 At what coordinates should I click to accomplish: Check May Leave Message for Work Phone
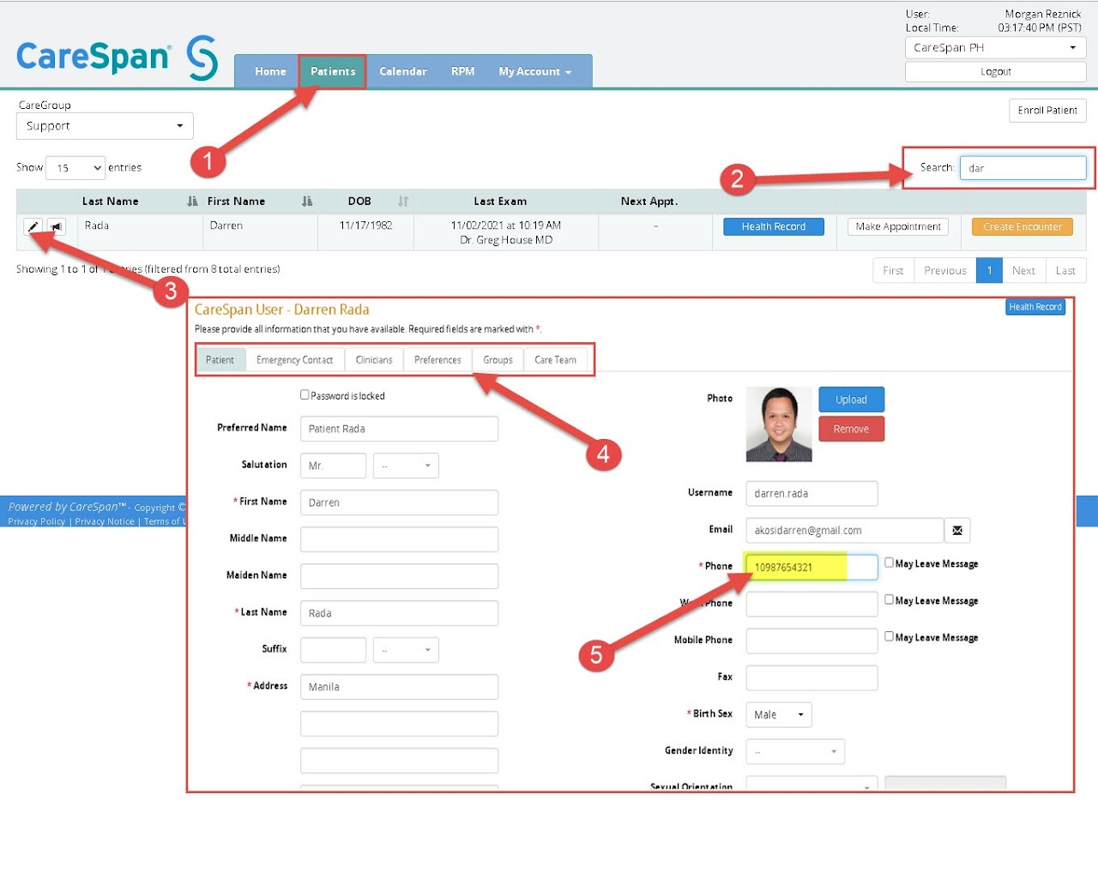[890, 600]
